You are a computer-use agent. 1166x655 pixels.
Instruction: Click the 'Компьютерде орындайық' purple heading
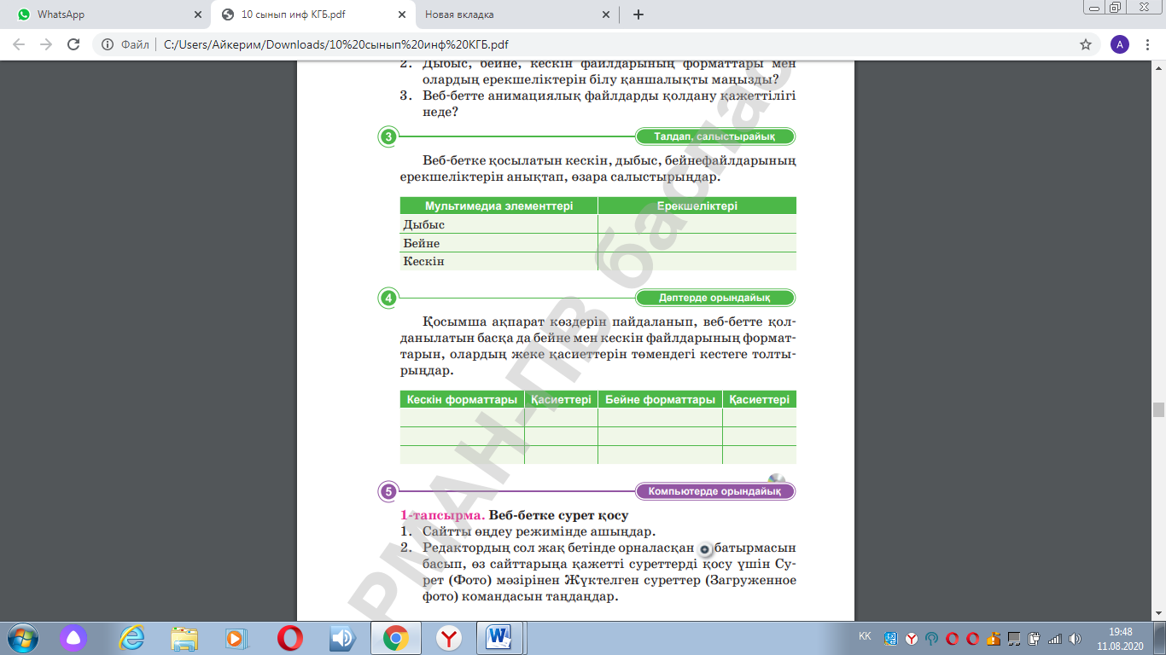click(714, 491)
